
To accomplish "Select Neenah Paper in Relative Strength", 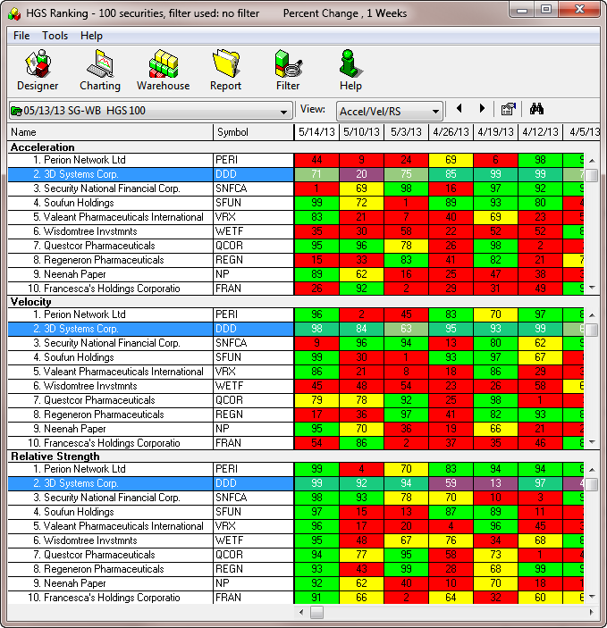I will click(x=110, y=583).
